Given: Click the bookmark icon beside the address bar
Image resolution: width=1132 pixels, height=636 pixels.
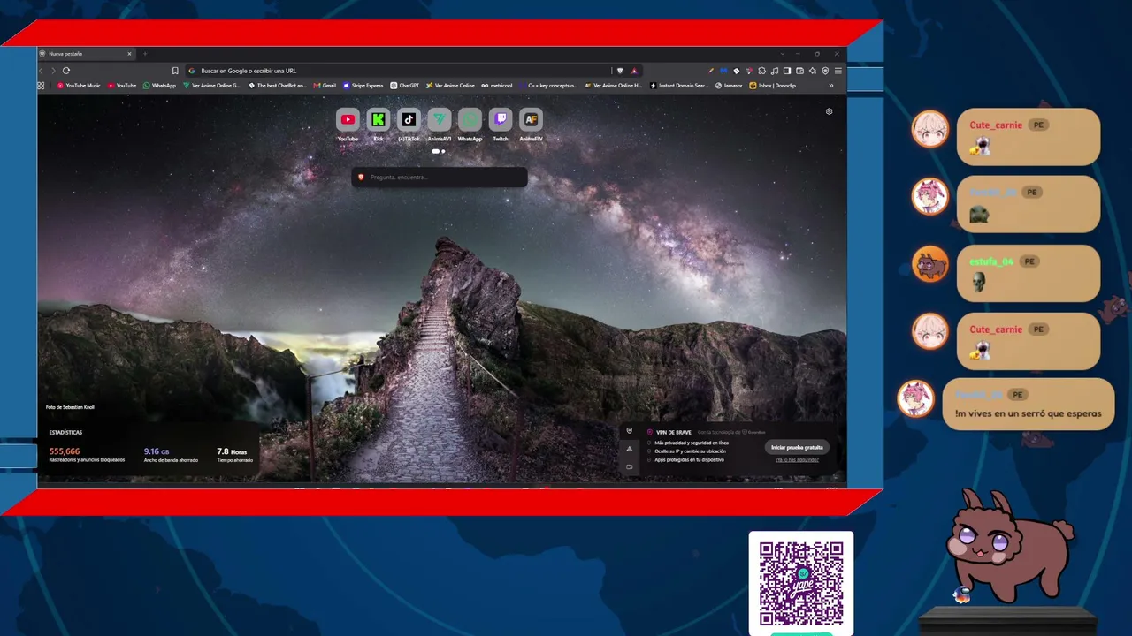Looking at the screenshot, I should tap(175, 71).
